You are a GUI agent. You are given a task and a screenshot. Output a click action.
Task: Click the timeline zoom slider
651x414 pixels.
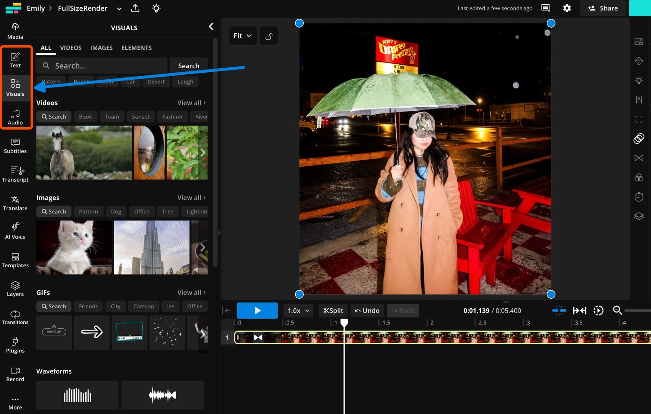pos(637,311)
